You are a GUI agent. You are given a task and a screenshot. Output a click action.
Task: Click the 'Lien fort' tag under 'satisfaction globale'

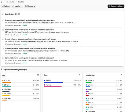25,54
